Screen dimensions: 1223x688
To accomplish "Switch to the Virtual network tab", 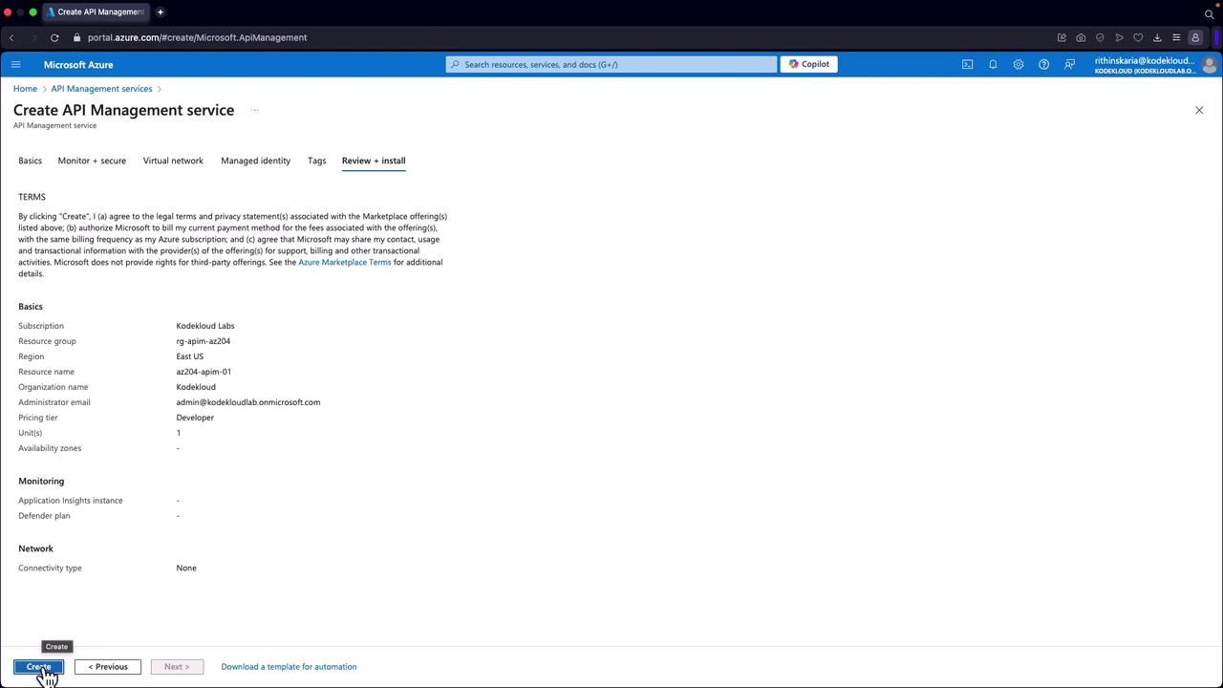I will pos(173,161).
